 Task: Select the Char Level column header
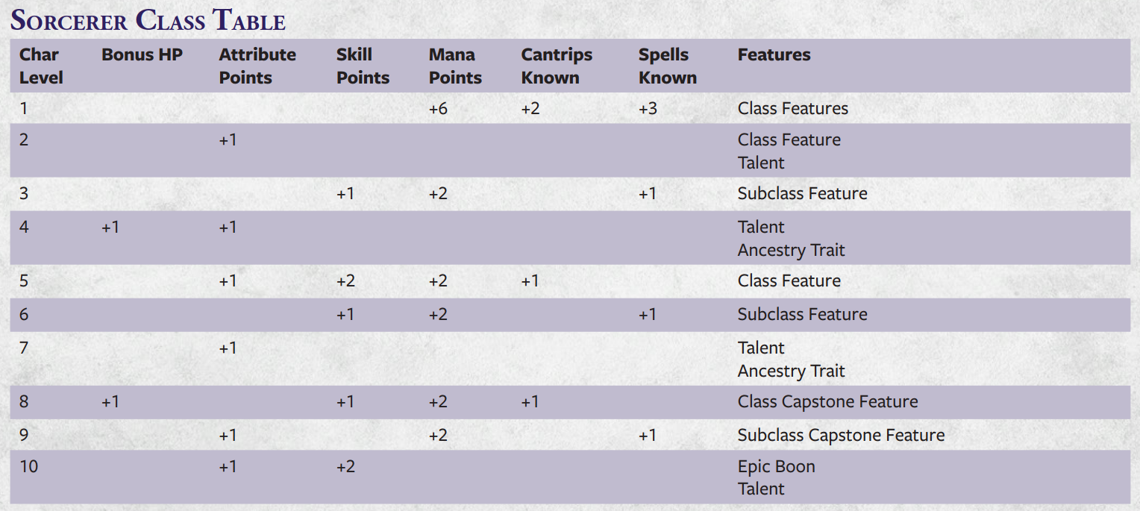click(x=41, y=66)
